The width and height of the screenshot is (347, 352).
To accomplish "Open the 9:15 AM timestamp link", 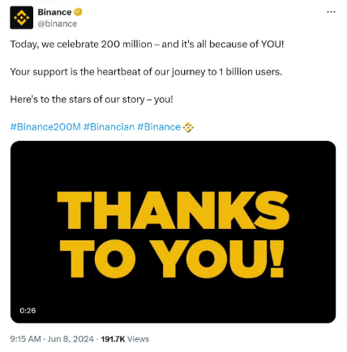I will 25,339.
